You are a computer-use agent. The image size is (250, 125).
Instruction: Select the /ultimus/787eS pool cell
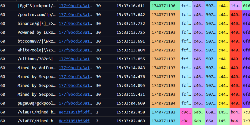(37, 59)
